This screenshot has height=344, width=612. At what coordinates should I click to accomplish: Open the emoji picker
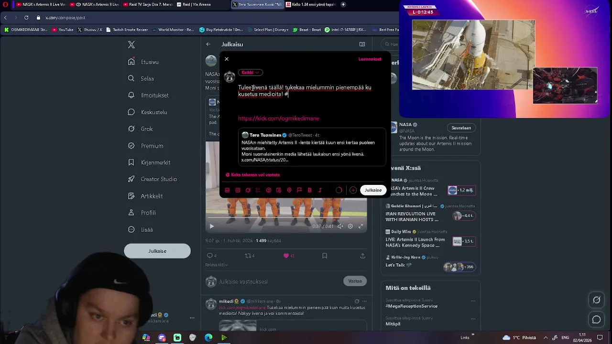click(269, 190)
